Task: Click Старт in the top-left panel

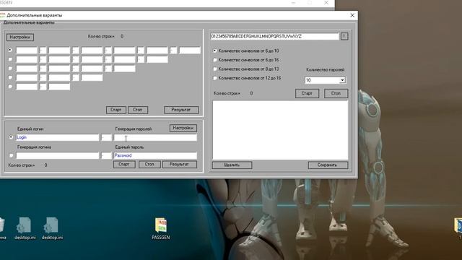Action: 115,110
